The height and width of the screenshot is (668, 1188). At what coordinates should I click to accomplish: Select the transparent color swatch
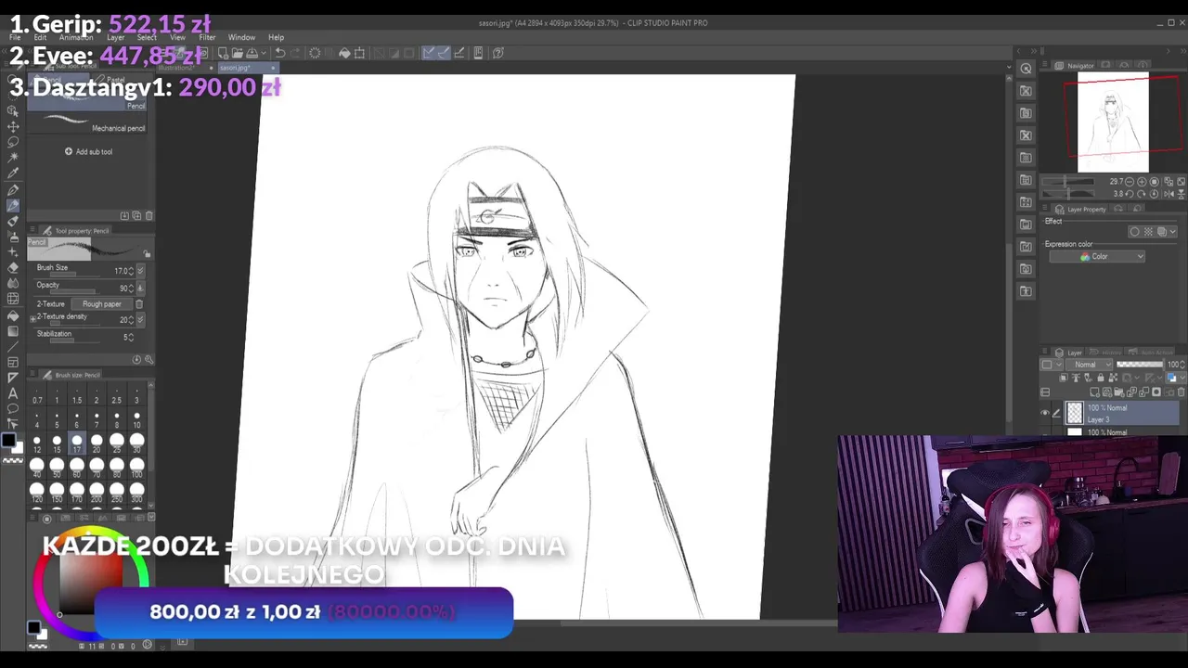pyautogui.click(x=12, y=459)
